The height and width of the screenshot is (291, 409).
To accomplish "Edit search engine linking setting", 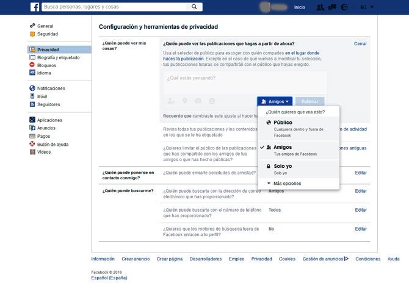I will (361, 229).
